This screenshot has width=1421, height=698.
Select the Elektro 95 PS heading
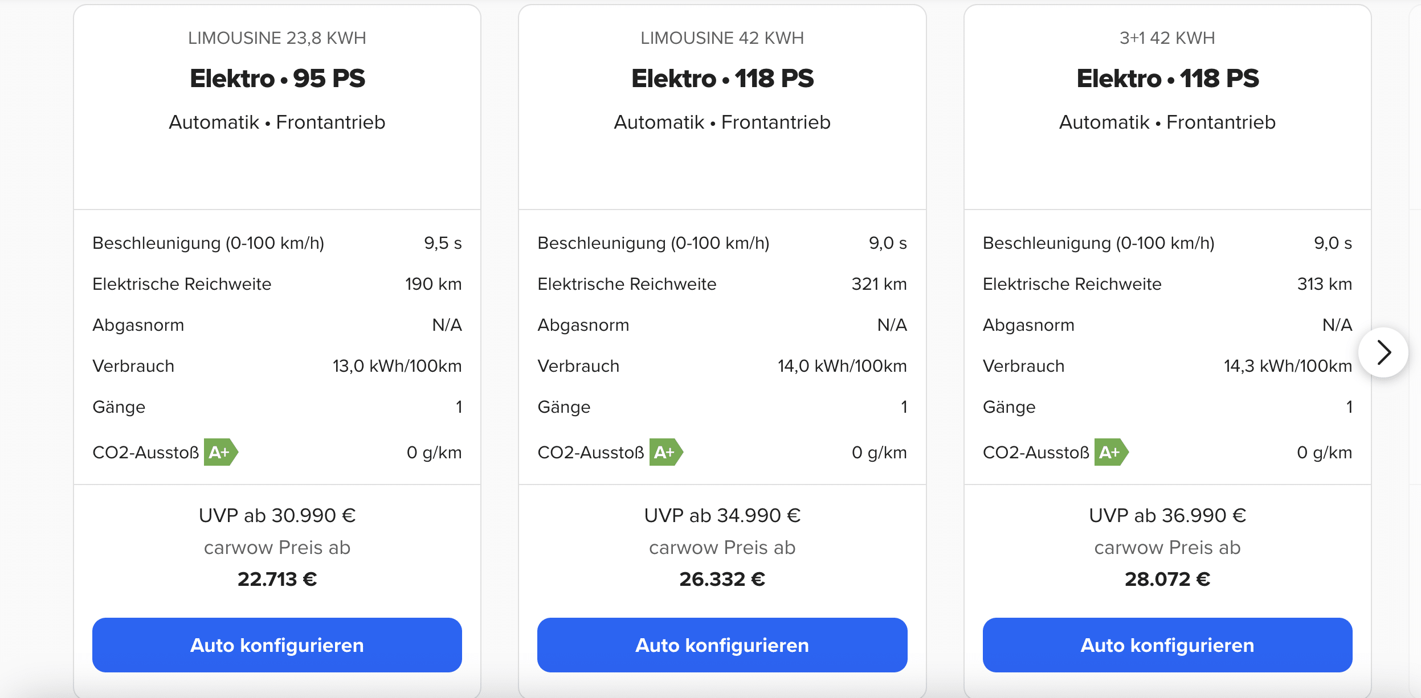point(277,79)
